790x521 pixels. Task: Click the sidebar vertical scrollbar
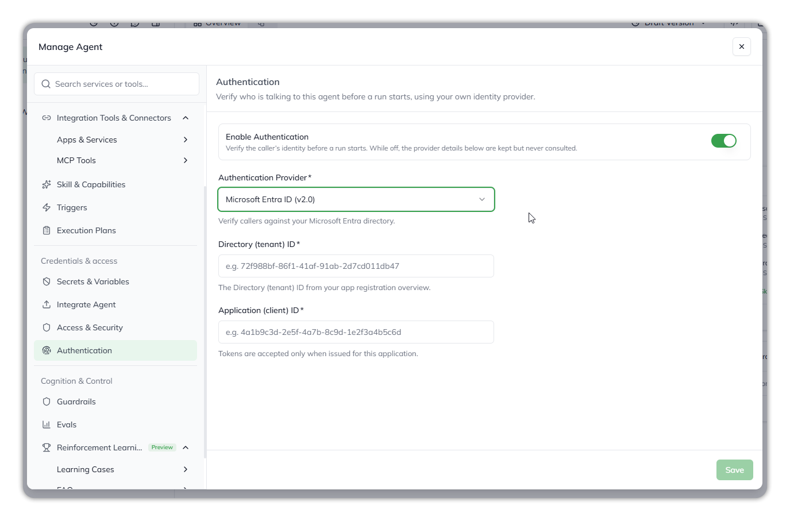point(205,322)
